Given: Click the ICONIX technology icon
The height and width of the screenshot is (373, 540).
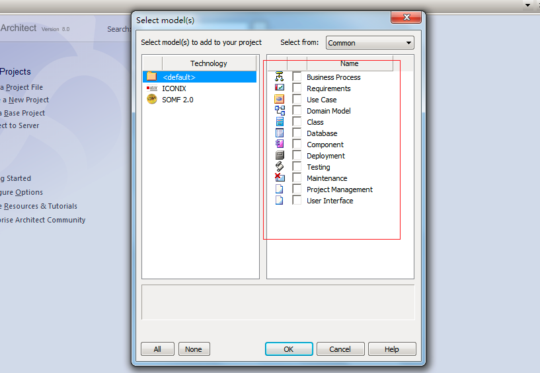Looking at the screenshot, I should (x=152, y=88).
